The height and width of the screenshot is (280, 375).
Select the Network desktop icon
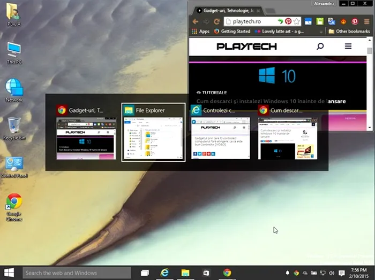(x=14, y=90)
